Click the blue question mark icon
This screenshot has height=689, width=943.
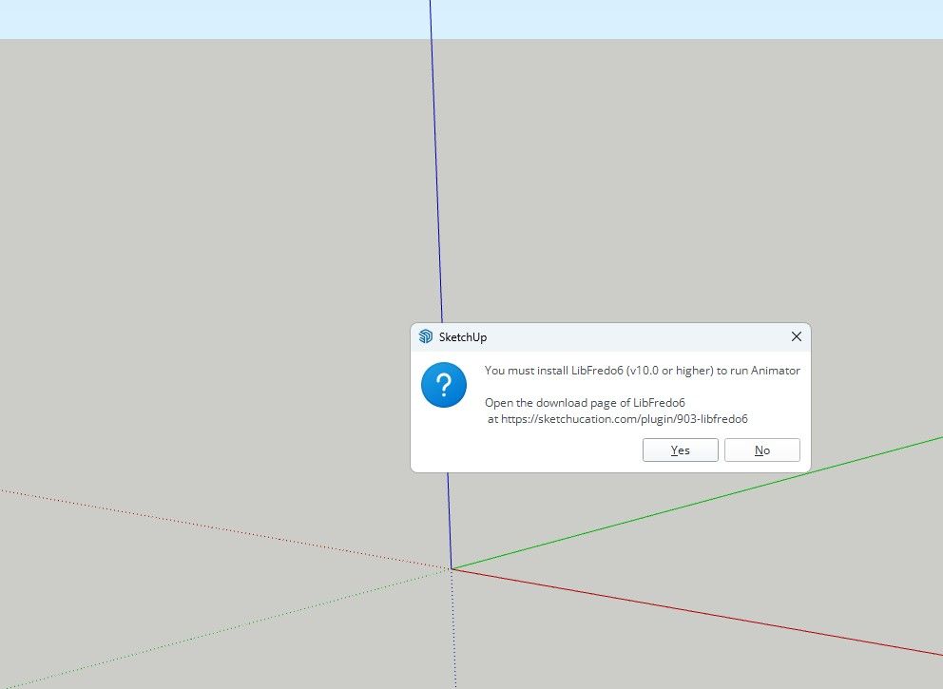[444, 385]
